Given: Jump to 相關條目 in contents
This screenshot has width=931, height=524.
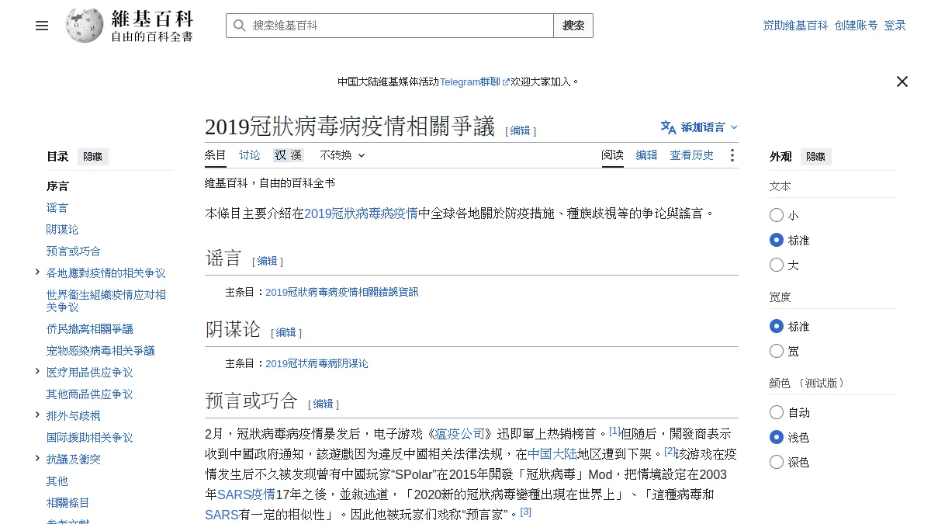Looking at the screenshot, I should click(x=68, y=503).
